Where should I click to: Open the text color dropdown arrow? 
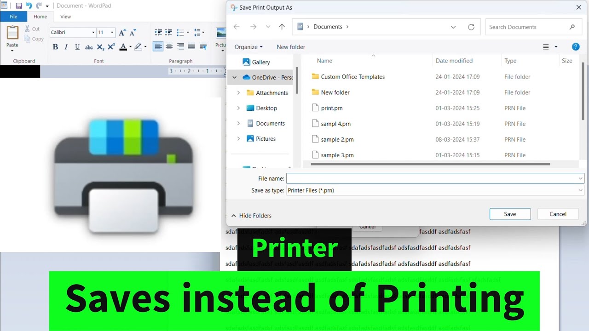click(130, 47)
